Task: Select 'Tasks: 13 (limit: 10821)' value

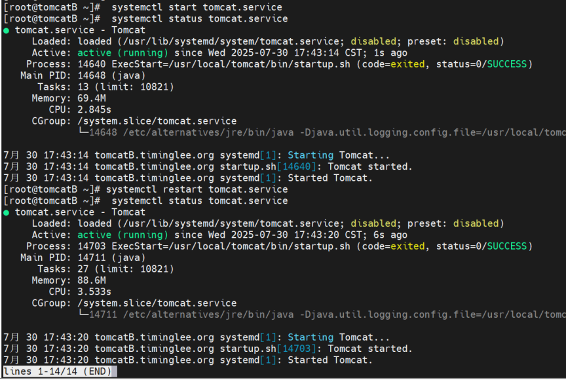Action: [126, 87]
